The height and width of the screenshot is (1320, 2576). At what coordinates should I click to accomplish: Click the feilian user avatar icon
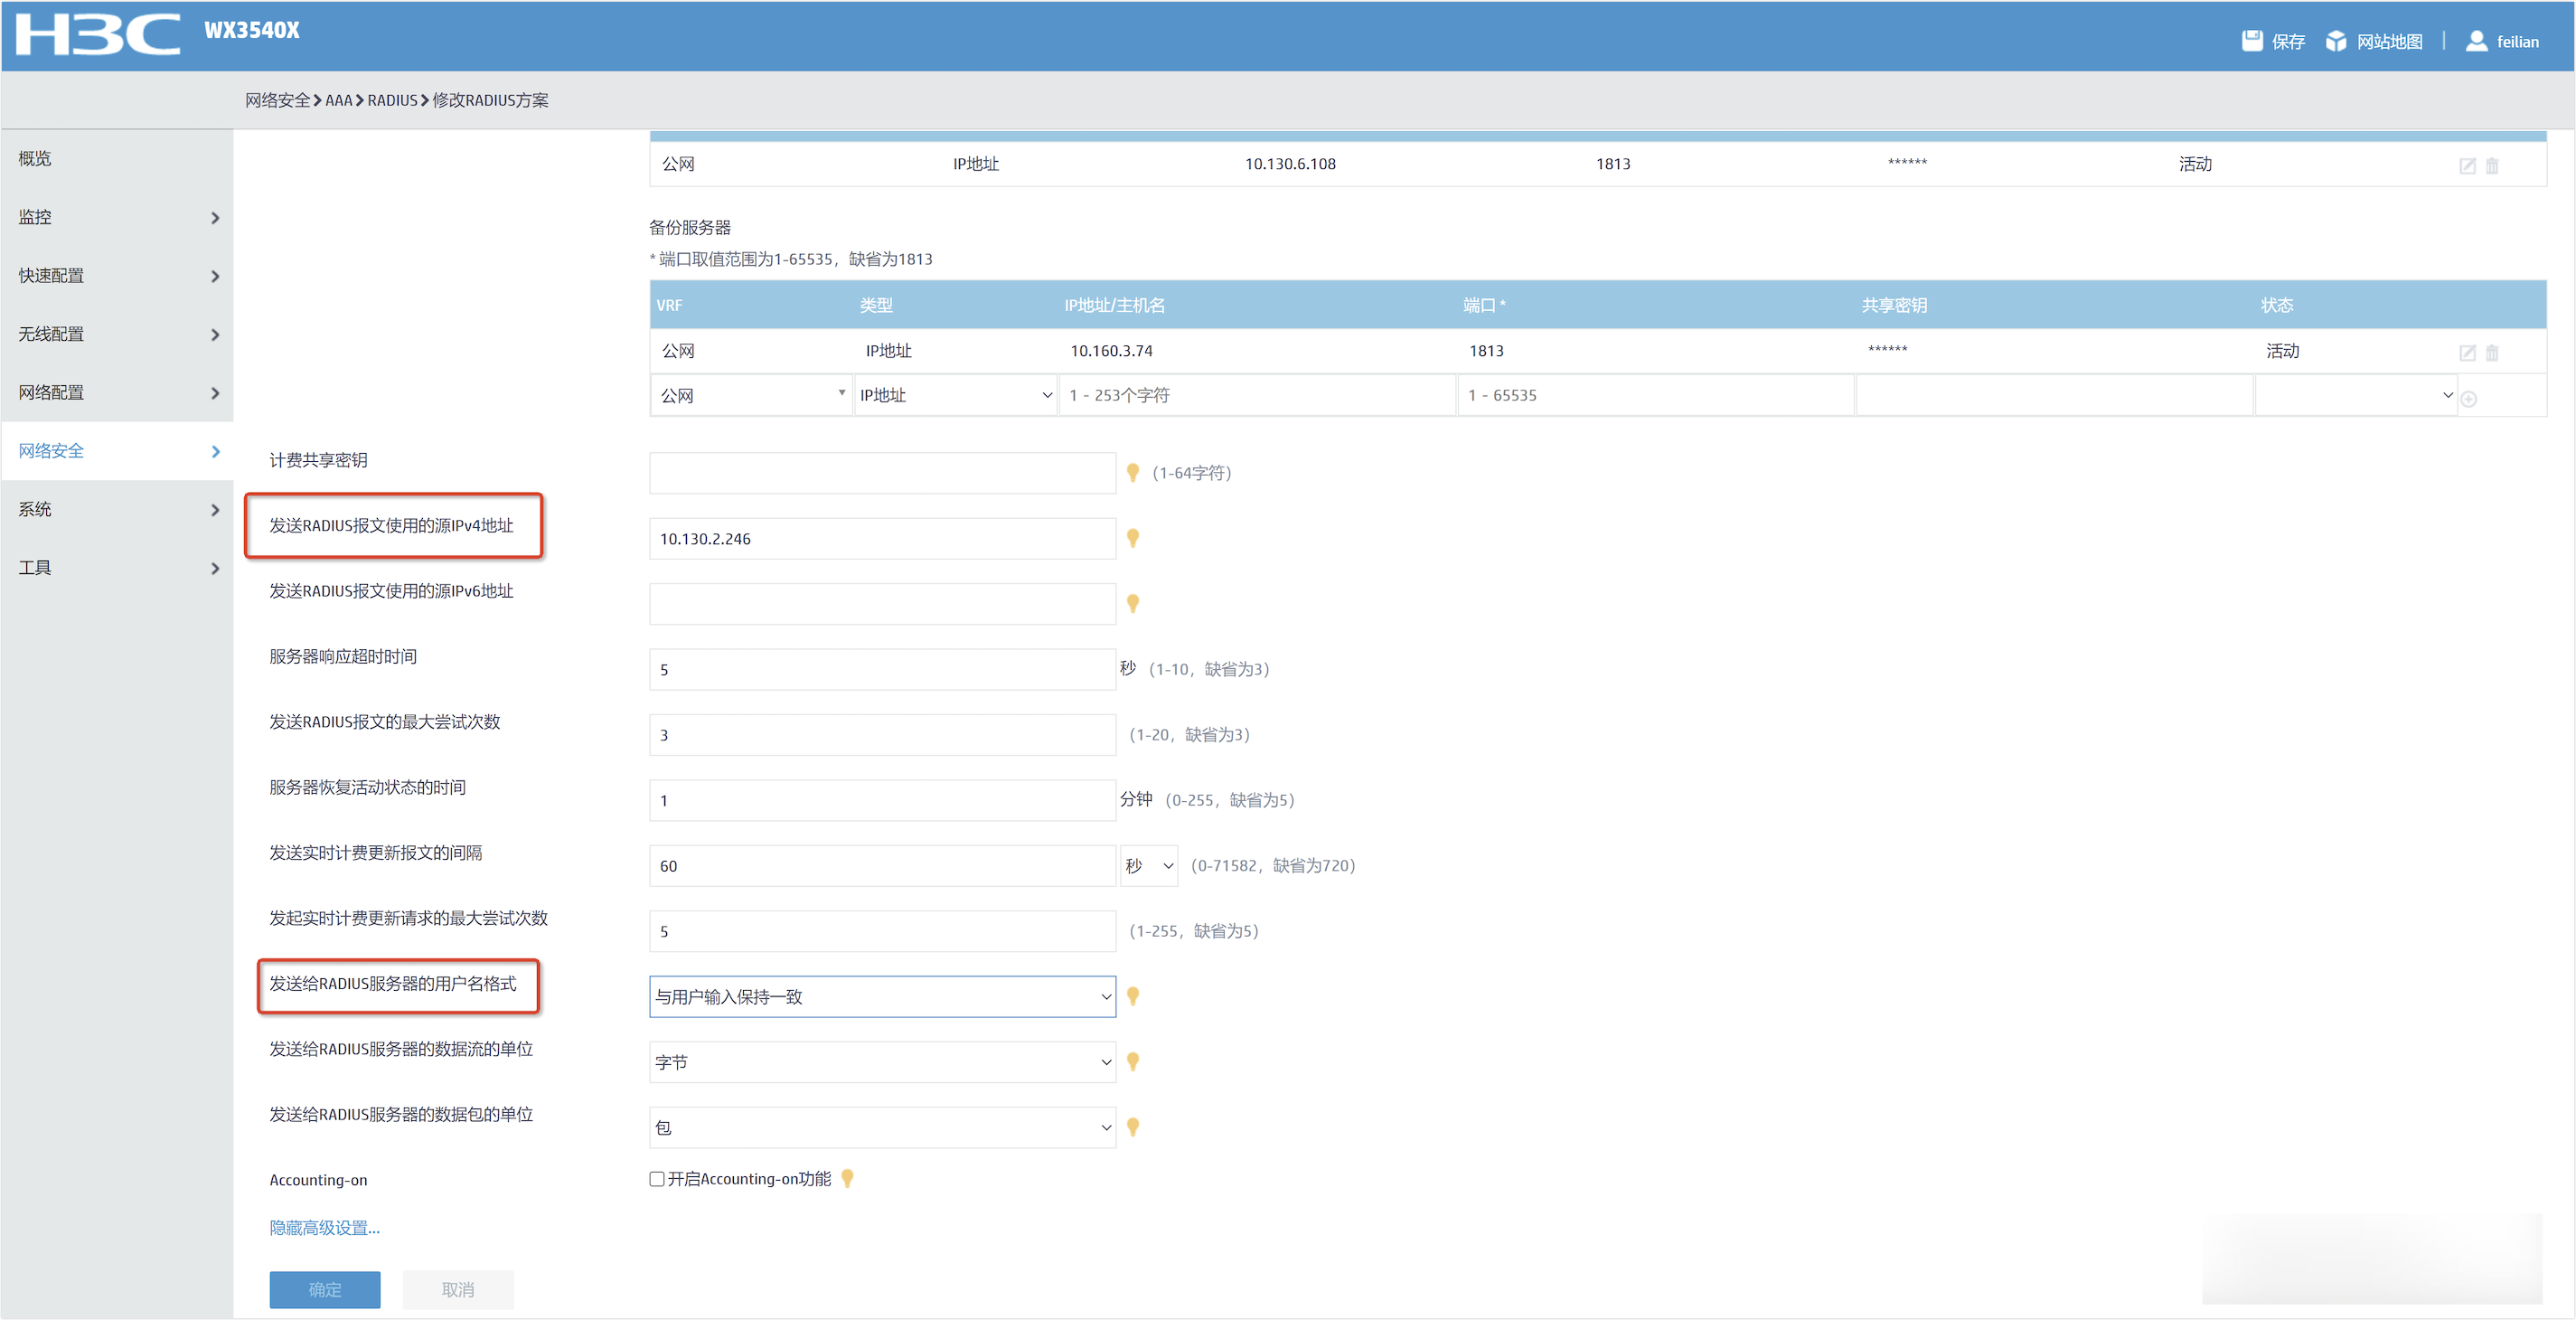[x=2476, y=40]
